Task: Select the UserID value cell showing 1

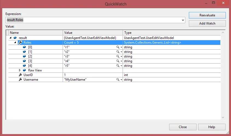Action: (93, 75)
